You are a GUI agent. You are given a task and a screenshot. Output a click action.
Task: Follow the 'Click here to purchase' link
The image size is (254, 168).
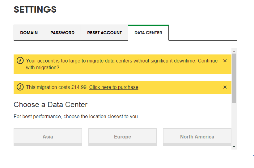coord(114,87)
